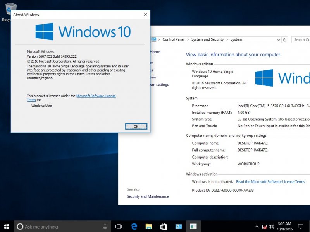The height and width of the screenshot is (232, 310).
Task: Select installed memory value '1.00 GB'
Action: (x=244, y=113)
